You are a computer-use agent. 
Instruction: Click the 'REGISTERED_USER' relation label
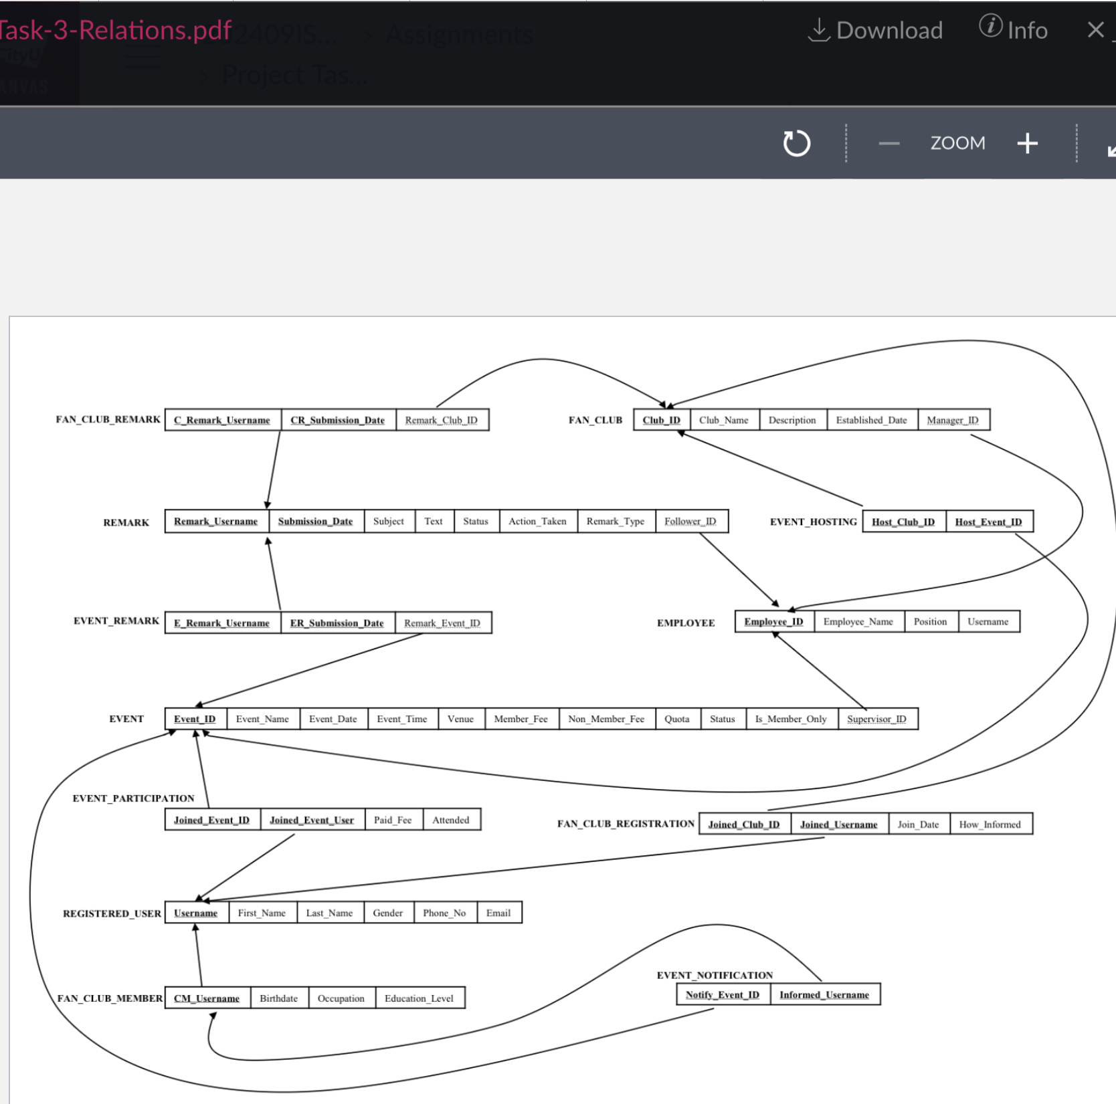[x=112, y=913]
